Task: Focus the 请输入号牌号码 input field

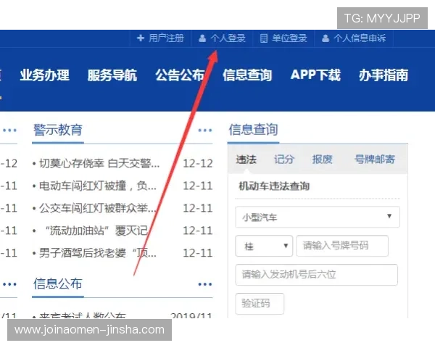Action: click(x=342, y=246)
